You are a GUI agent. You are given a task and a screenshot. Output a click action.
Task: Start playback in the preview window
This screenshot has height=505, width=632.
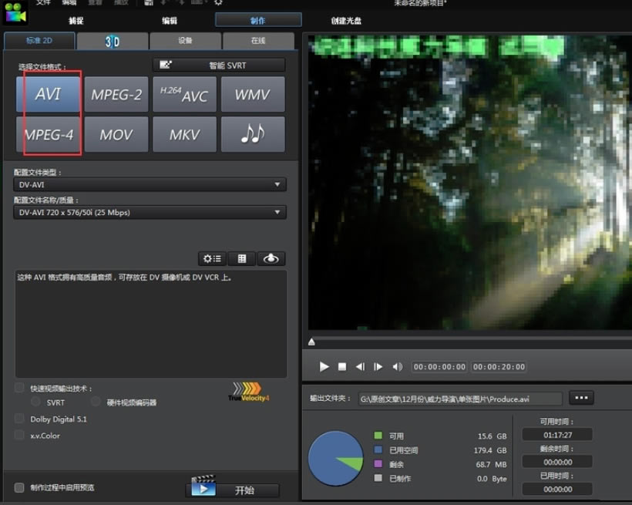[x=324, y=367]
